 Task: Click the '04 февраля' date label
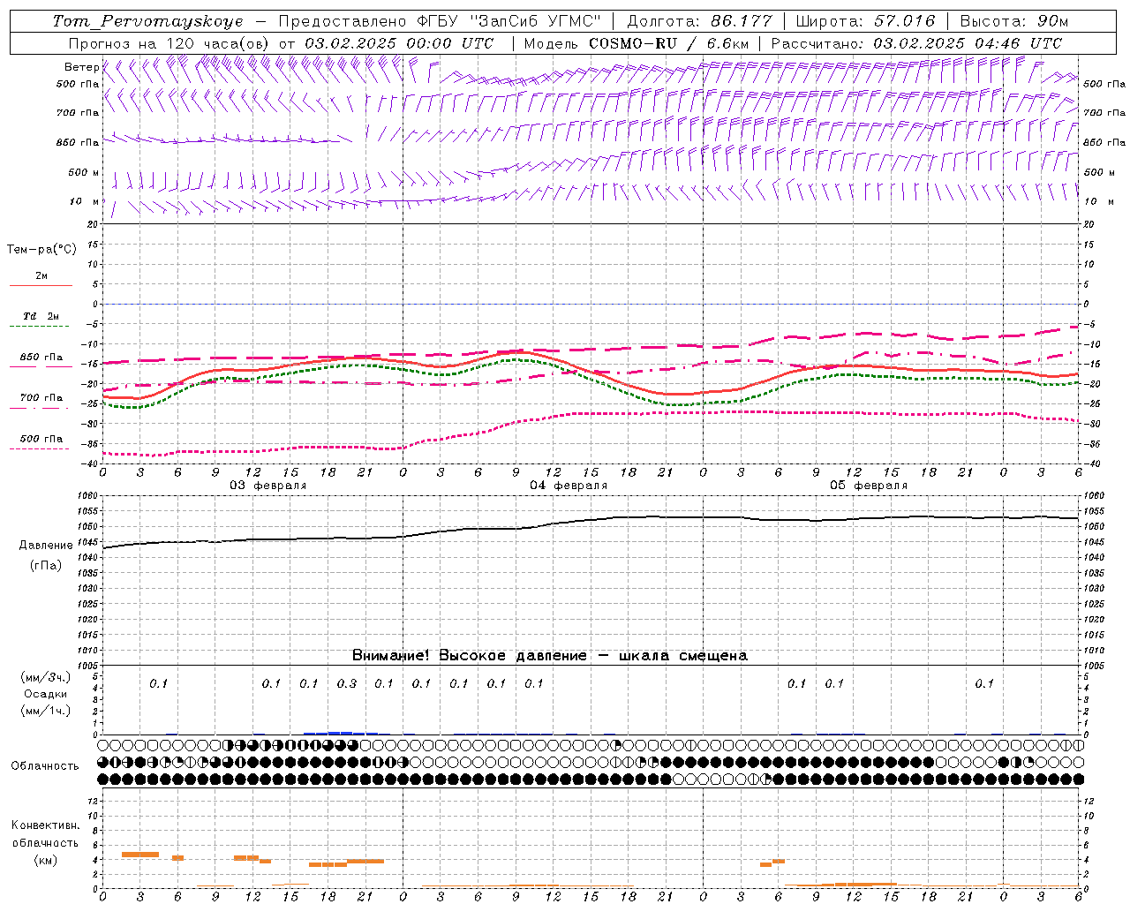[x=569, y=486]
